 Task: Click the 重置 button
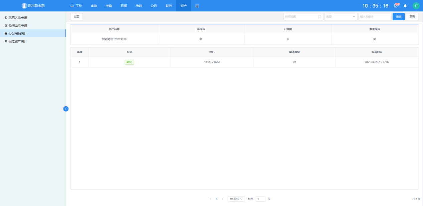point(412,17)
